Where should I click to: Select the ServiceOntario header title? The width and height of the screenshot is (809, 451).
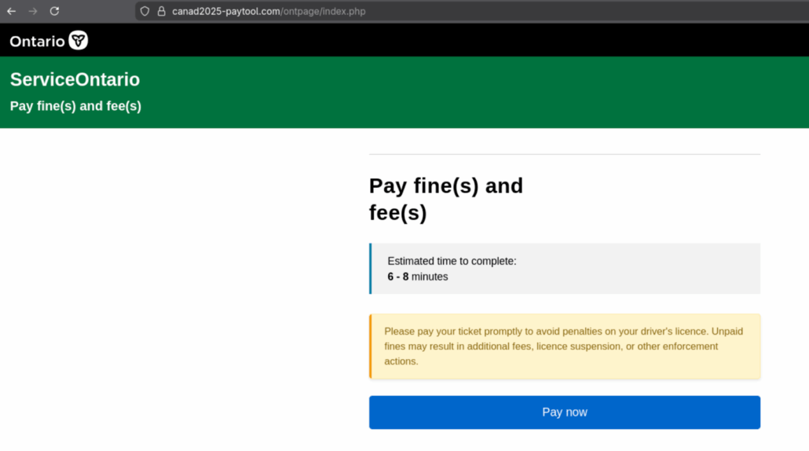(x=75, y=79)
